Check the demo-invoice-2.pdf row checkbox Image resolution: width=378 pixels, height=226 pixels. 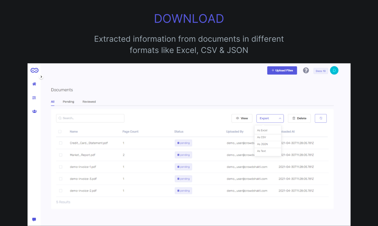click(61, 191)
